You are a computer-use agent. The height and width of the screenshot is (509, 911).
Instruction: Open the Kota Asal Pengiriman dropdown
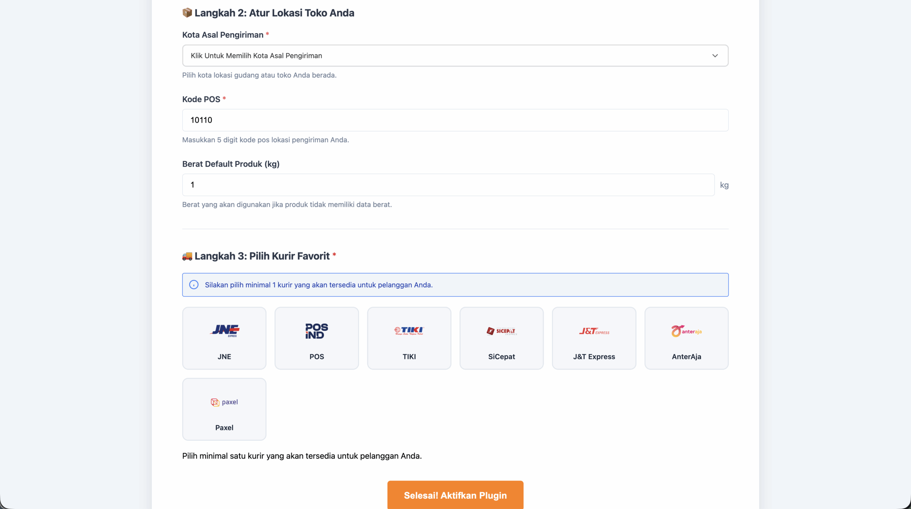click(455, 55)
